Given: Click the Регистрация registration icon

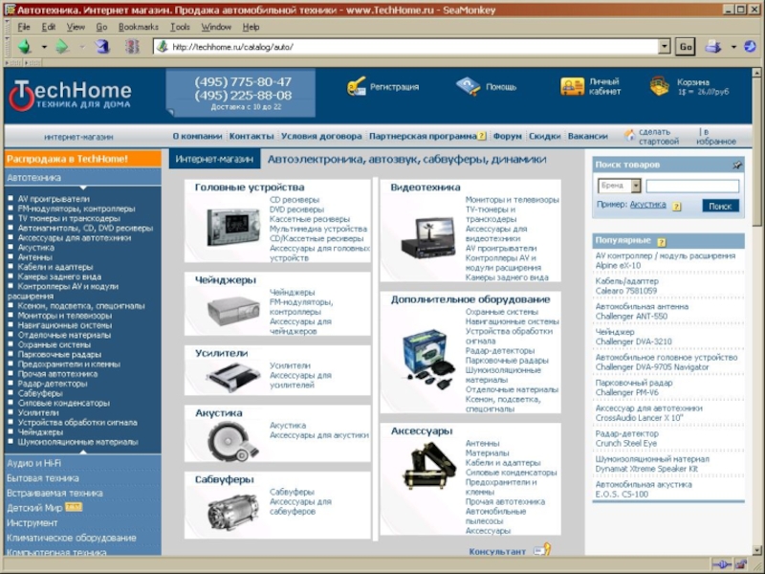Looking at the screenshot, I should [358, 87].
